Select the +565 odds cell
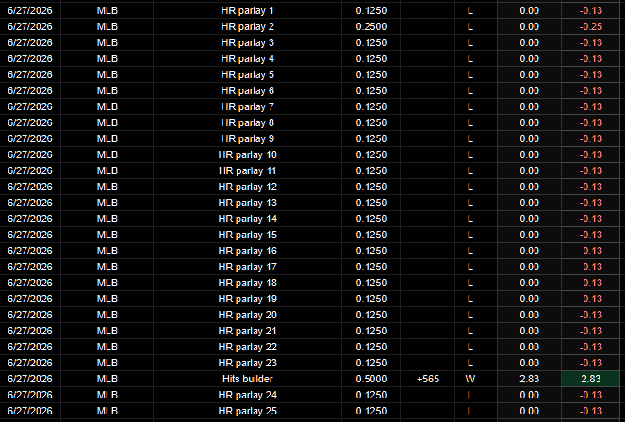The image size is (625, 422). (427, 379)
